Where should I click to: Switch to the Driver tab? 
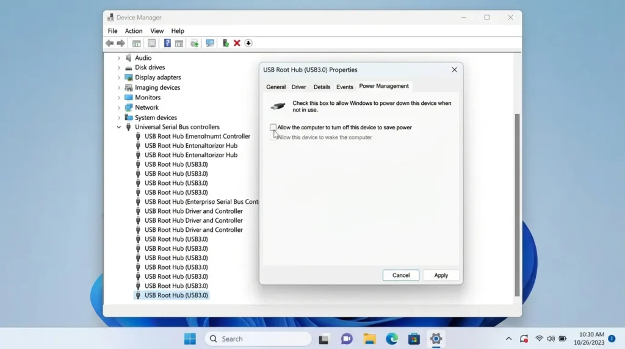point(298,87)
